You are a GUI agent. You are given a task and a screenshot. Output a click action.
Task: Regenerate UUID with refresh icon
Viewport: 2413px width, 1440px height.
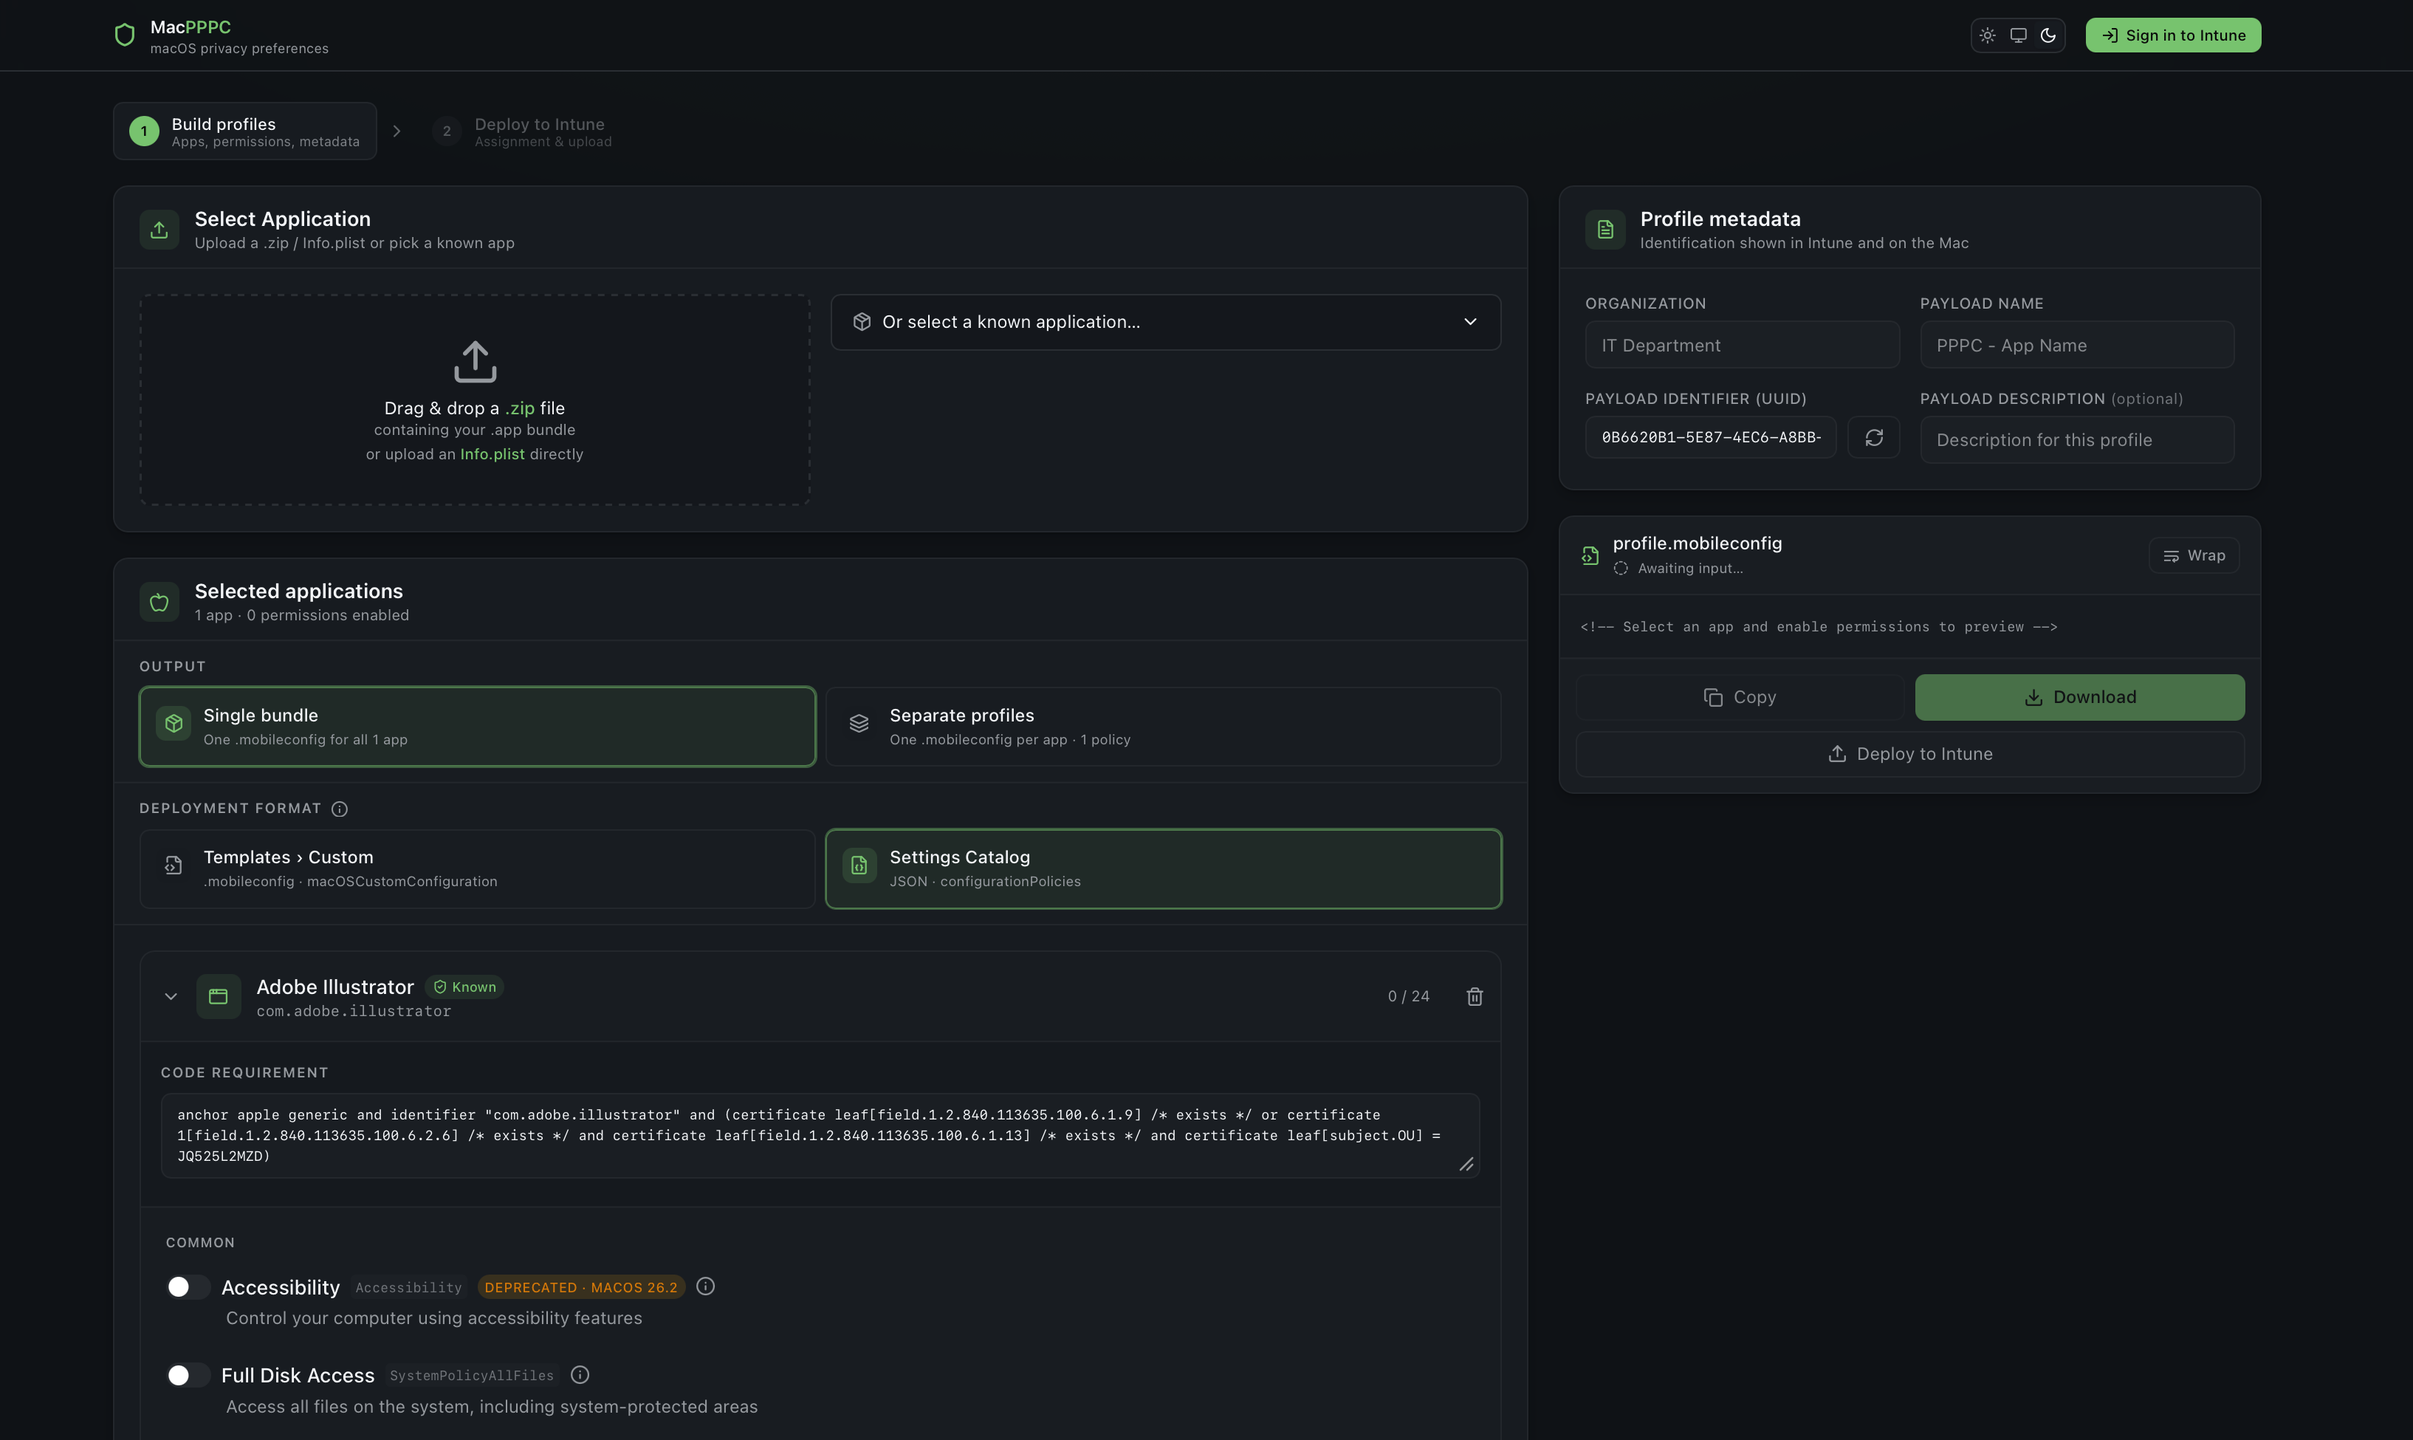pyautogui.click(x=1873, y=438)
